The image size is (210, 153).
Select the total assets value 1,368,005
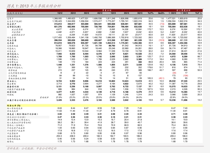click(57, 19)
